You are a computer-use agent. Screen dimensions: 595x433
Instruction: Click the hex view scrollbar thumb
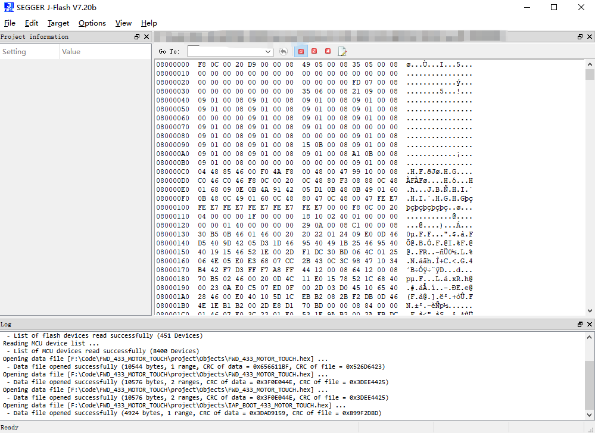click(590, 74)
